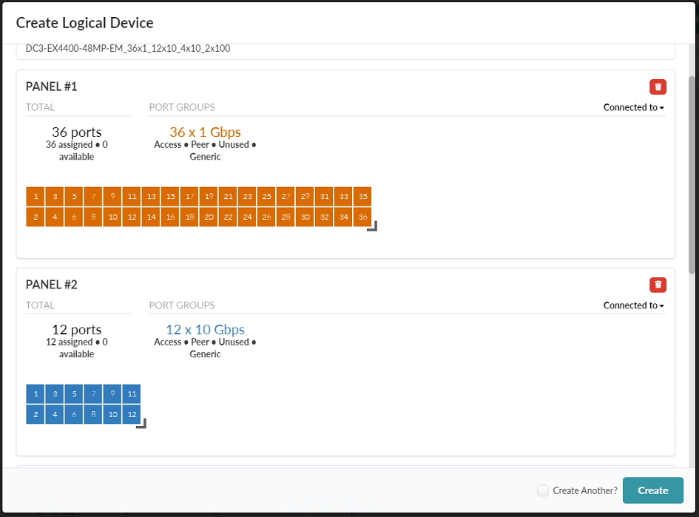This screenshot has height=517, width=699.
Task: Select orange port 36 in Panel #1
Action: (362, 217)
